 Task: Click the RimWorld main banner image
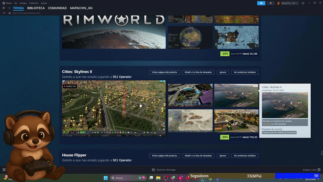(114, 32)
